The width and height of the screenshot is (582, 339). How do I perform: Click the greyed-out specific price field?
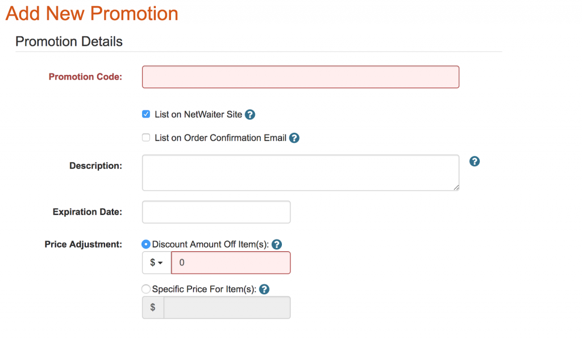coord(227,308)
